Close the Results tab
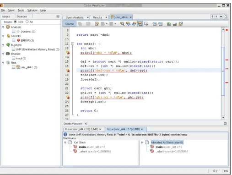The height and width of the screenshot is (175, 232). pos(106,17)
